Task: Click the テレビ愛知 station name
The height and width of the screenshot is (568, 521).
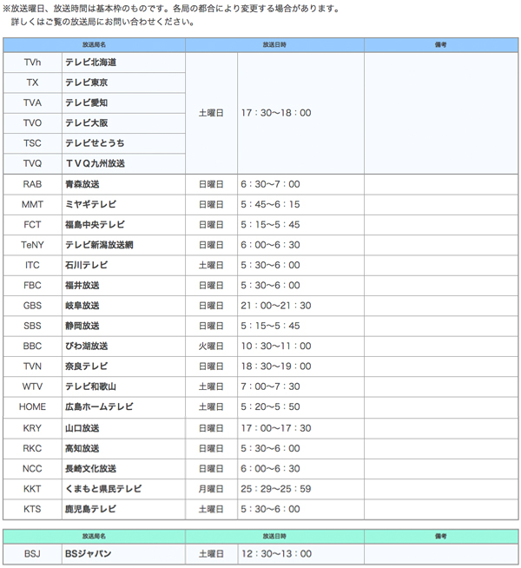Action: pyautogui.click(x=86, y=102)
